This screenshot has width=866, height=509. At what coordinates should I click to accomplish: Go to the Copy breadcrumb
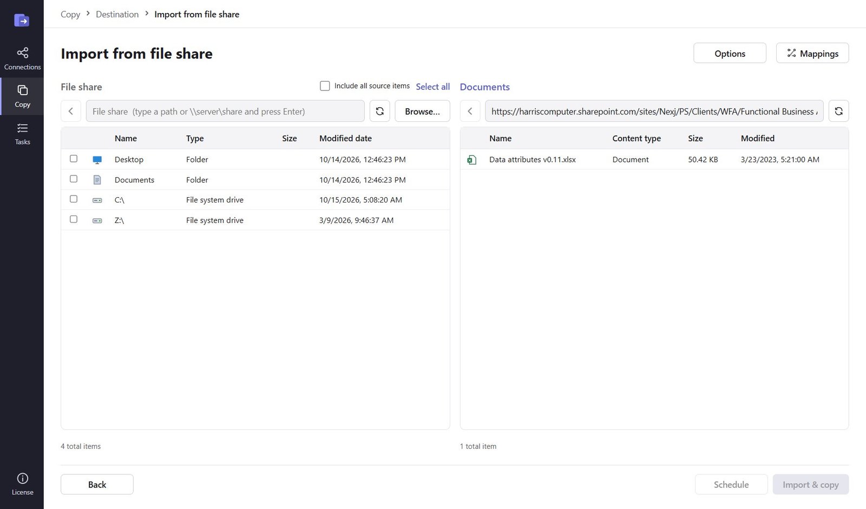point(70,14)
